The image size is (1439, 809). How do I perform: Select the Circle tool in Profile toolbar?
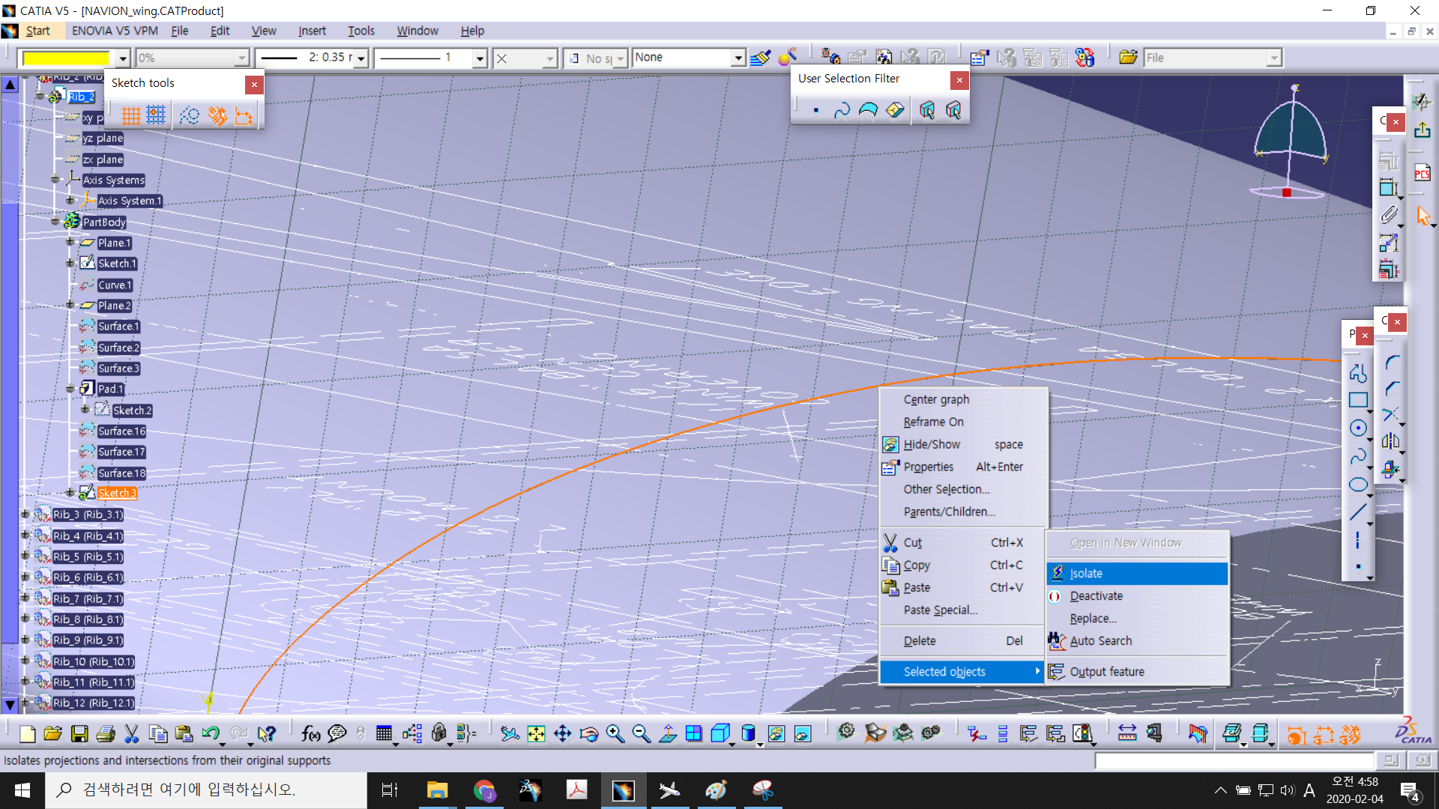coord(1358,428)
